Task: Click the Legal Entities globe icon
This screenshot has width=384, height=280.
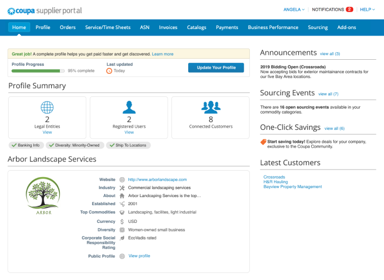Action: point(47,107)
